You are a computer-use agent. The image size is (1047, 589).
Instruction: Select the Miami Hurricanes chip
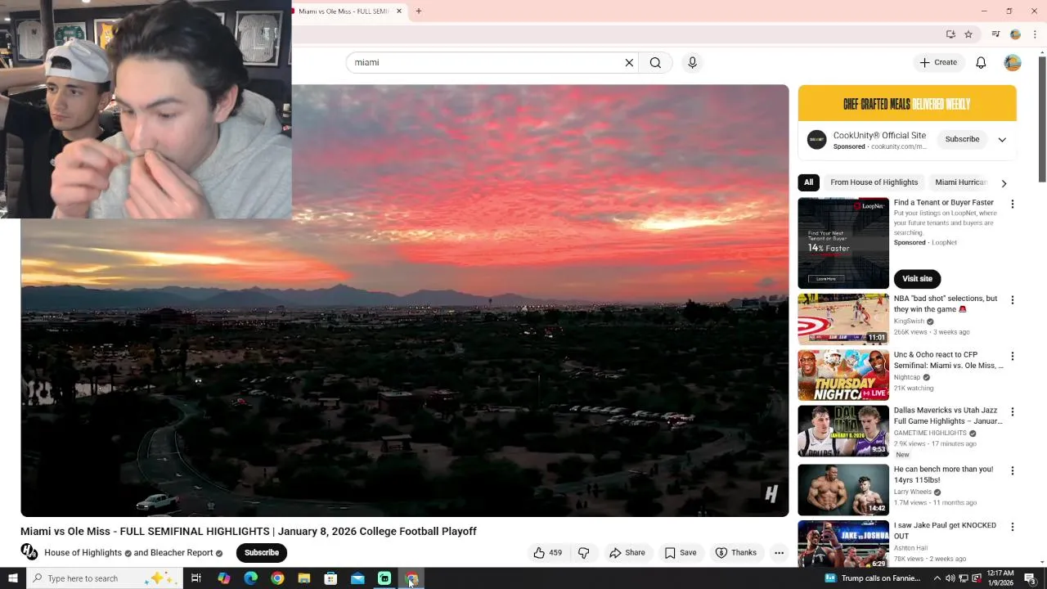pyautogui.click(x=961, y=182)
